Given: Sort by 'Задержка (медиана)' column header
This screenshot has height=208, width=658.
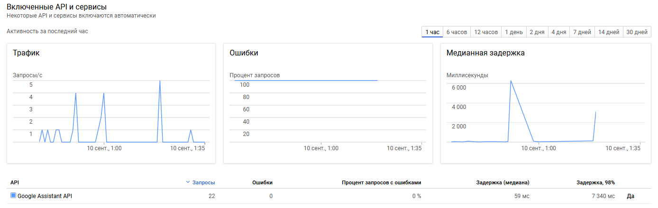Looking at the screenshot, I should [503, 182].
